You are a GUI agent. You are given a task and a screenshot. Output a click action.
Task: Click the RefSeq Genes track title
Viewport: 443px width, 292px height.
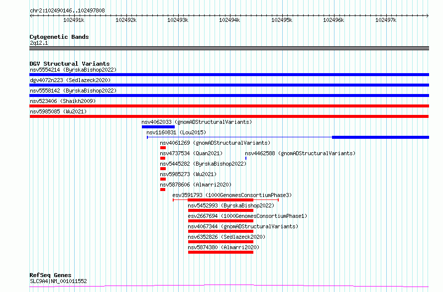tap(50, 276)
